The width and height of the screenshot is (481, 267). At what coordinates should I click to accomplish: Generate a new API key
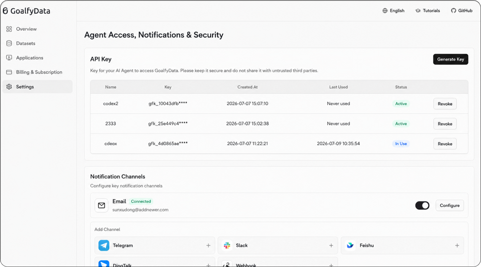(451, 59)
